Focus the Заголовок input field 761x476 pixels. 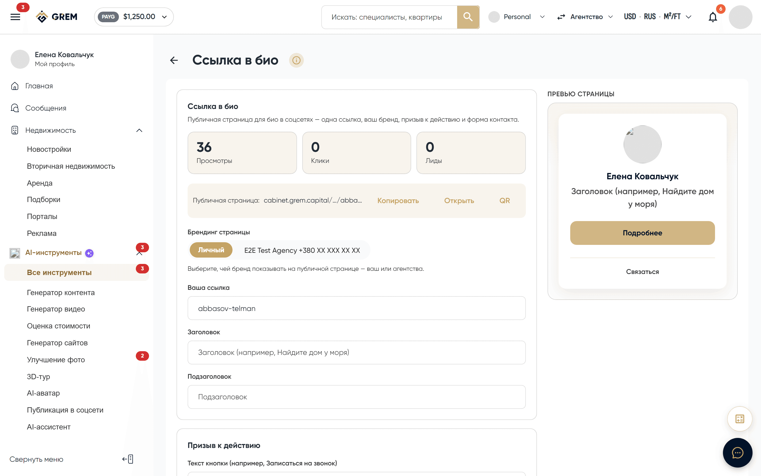pos(356,353)
